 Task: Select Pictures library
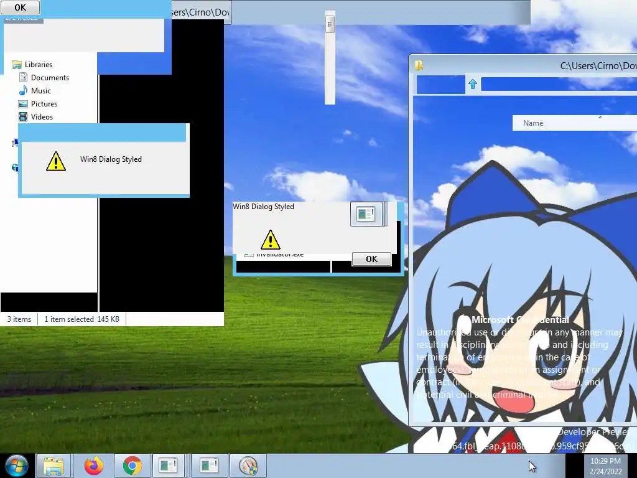[44, 104]
